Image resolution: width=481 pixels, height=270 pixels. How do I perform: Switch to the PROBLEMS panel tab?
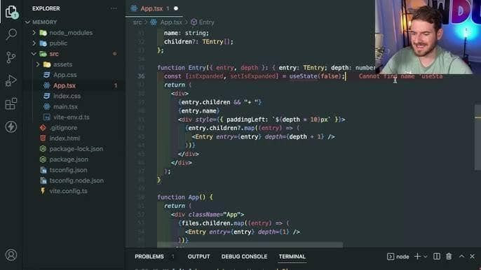tap(149, 257)
